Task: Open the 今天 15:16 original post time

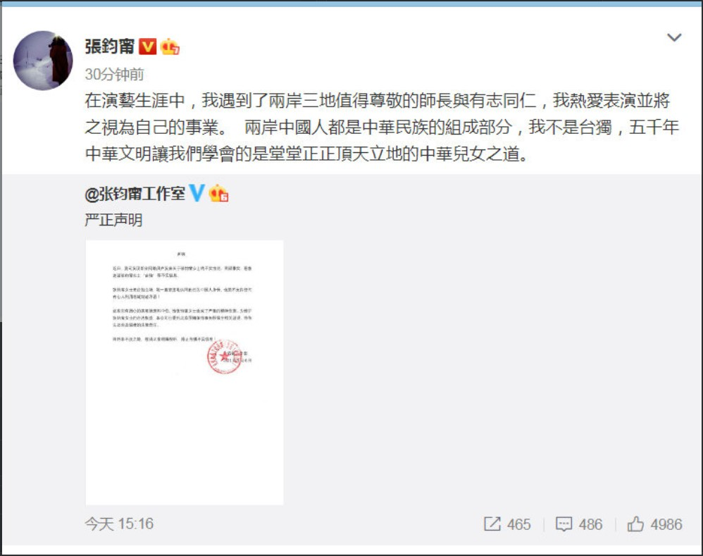Action: 119,524
